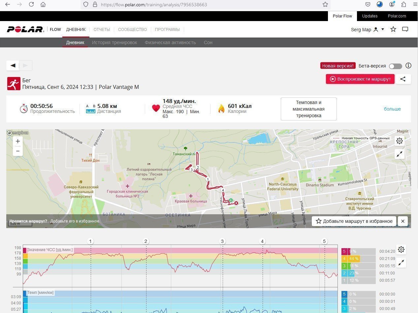This screenshot has width=418, height=313.
Task: Zoom in on the map
Action: click(18, 141)
